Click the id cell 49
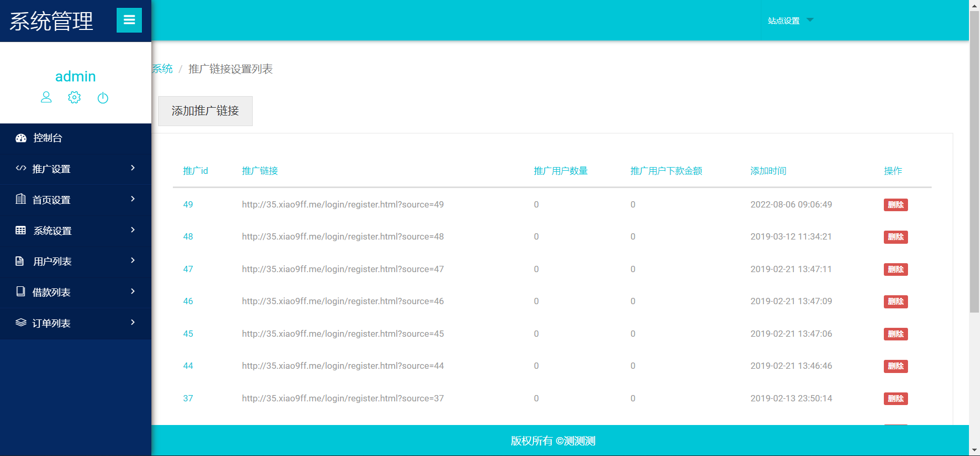 coord(188,204)
